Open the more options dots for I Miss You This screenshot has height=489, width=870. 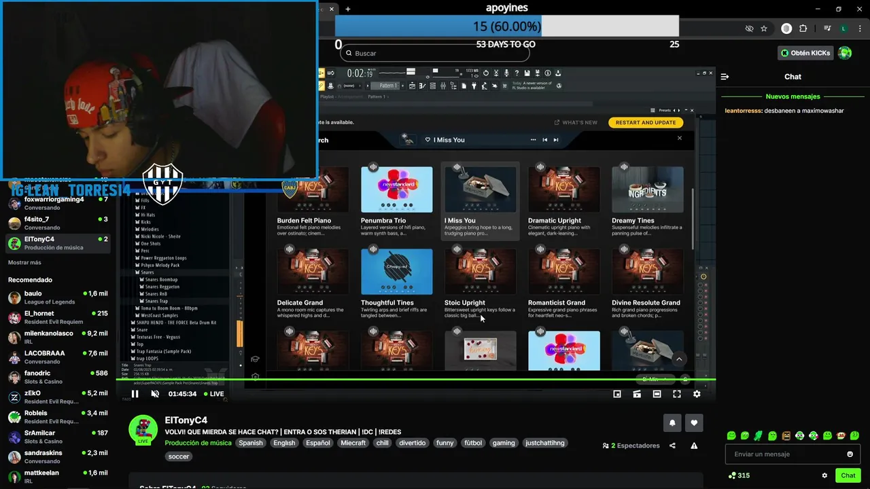click(533, 140)
